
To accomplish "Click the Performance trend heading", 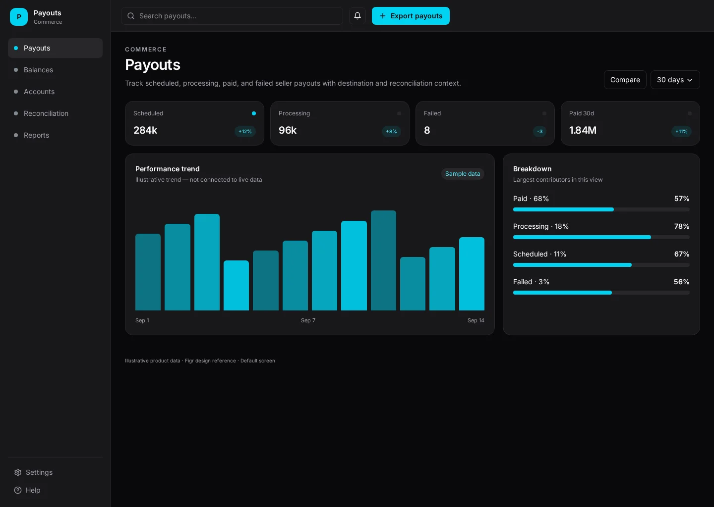I will [x=168, y=169].
